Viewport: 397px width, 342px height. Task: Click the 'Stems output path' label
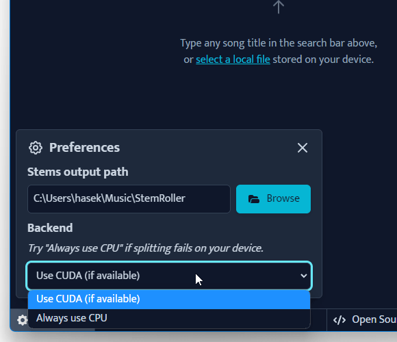point(78,172)
